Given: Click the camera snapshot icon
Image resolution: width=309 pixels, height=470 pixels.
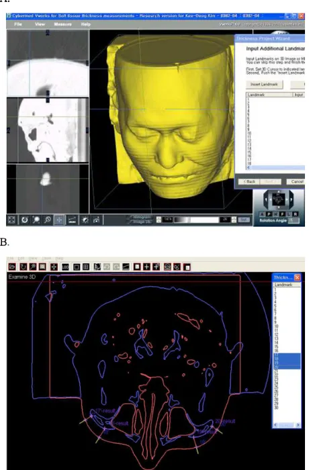Looking at the screenshot, I should [x=96, y=220].
